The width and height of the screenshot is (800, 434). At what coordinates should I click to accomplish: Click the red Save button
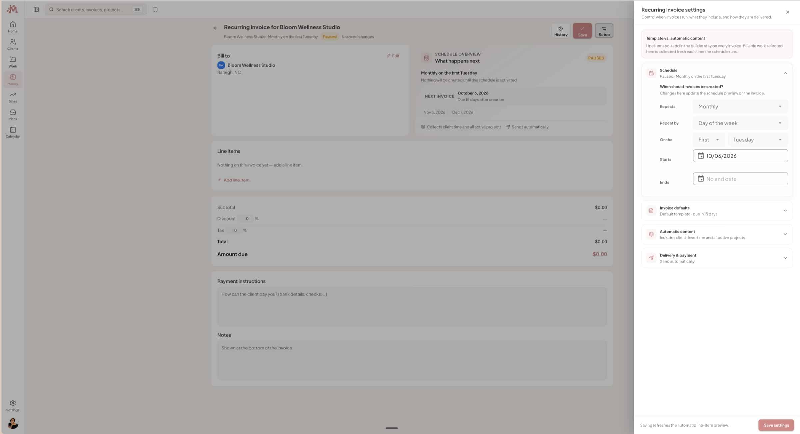582,31
